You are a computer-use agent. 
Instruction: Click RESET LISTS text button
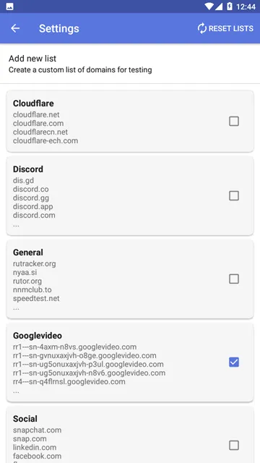tap(231, 29)
